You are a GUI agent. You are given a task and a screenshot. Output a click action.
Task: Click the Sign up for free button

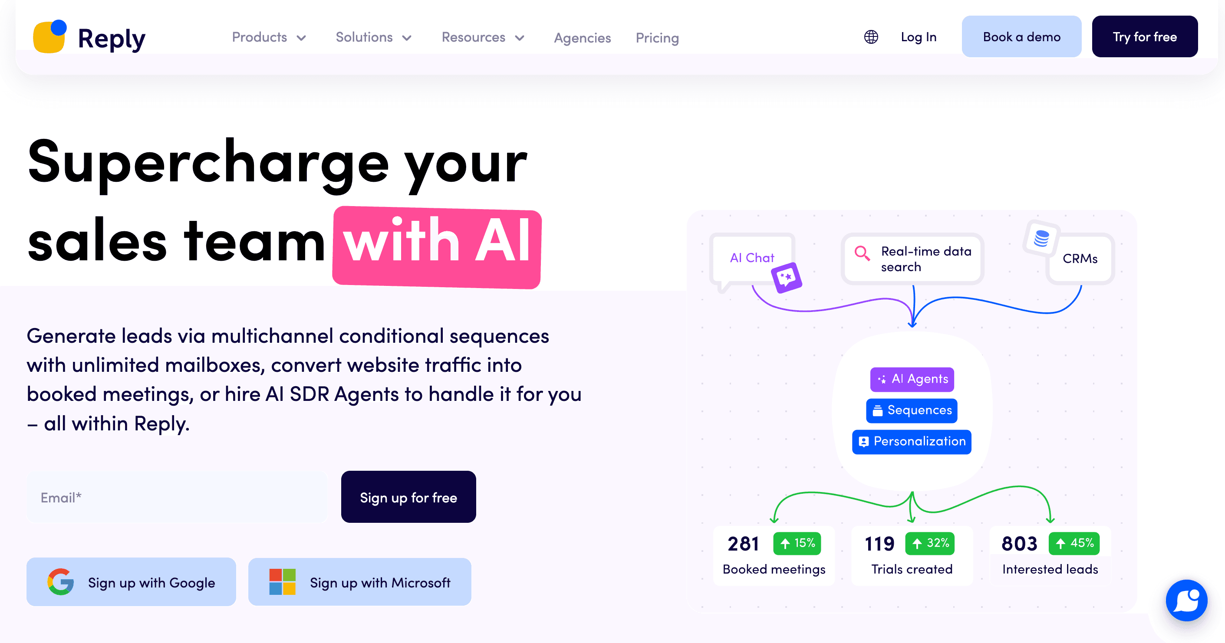point(408,498)
